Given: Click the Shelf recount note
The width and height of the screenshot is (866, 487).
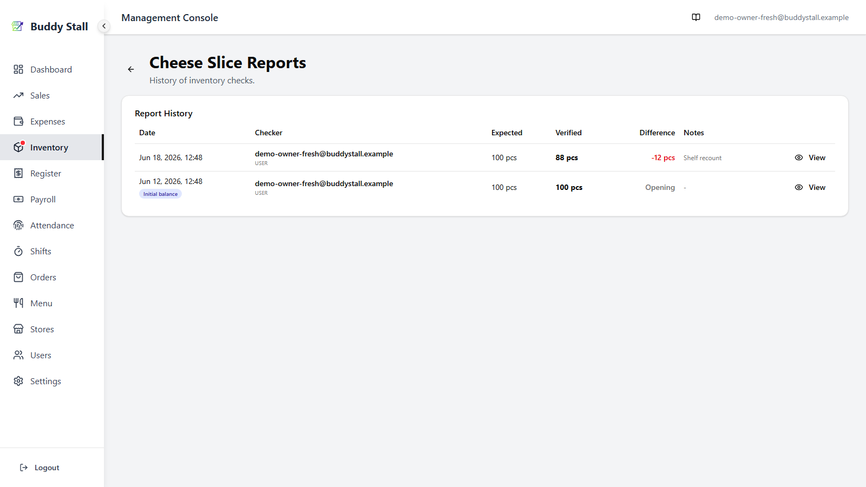Looking at the screenshot, I should (703, 158).
